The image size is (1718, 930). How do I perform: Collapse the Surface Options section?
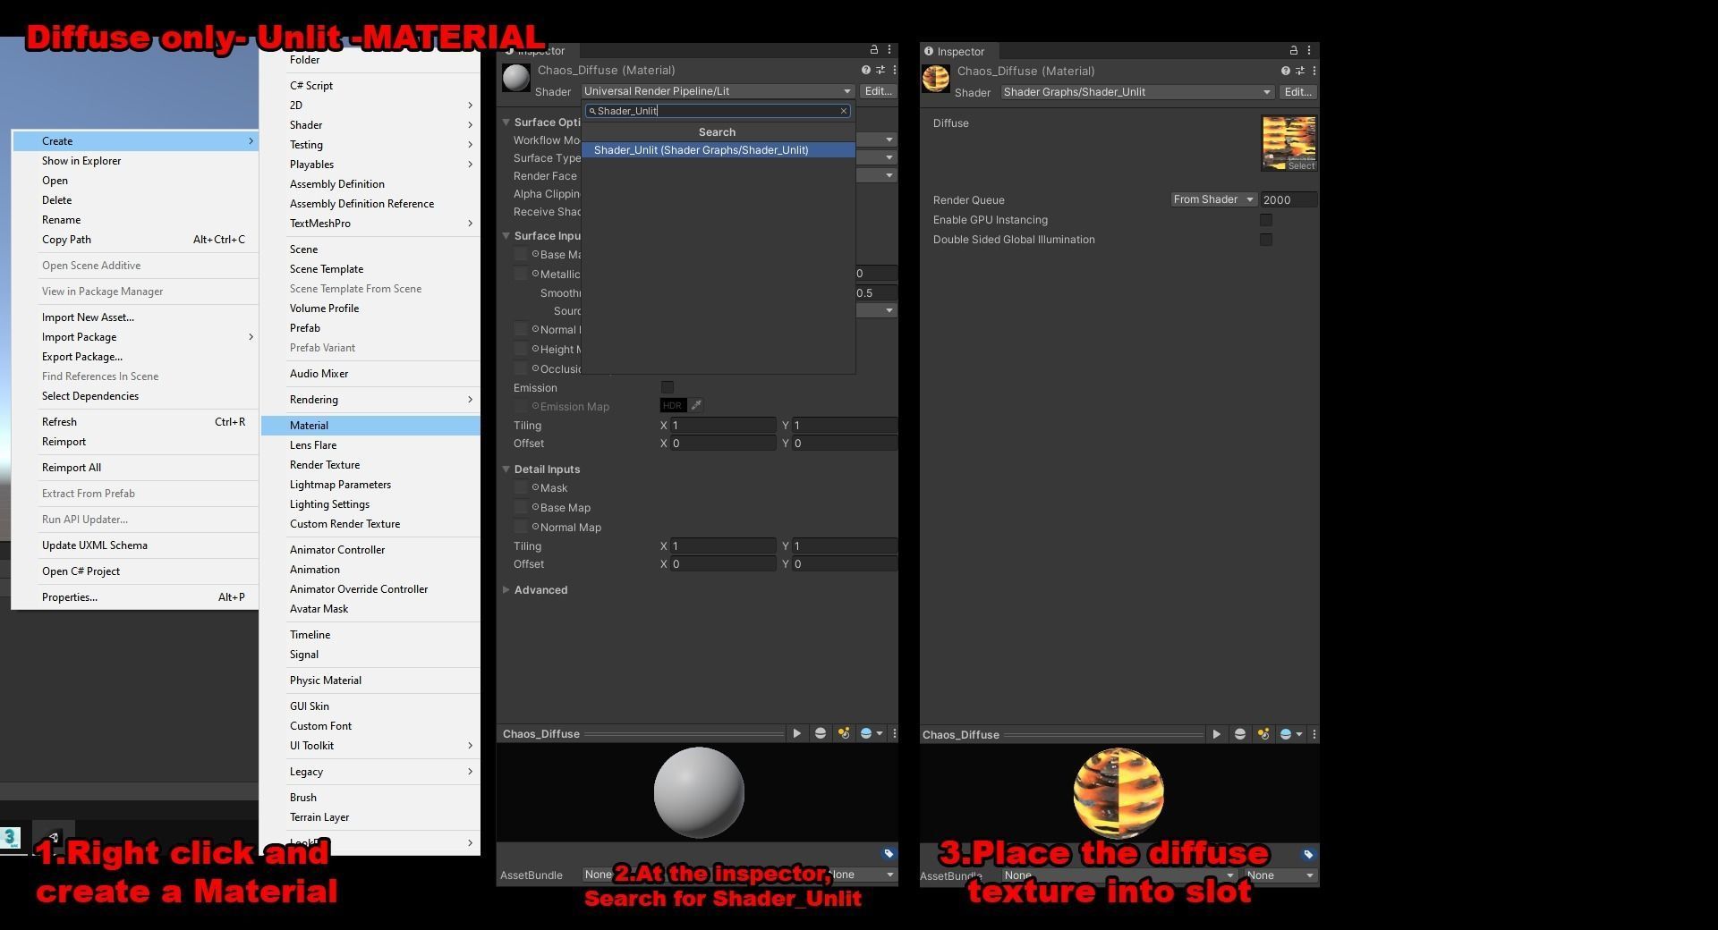click(x=506, y=122)
